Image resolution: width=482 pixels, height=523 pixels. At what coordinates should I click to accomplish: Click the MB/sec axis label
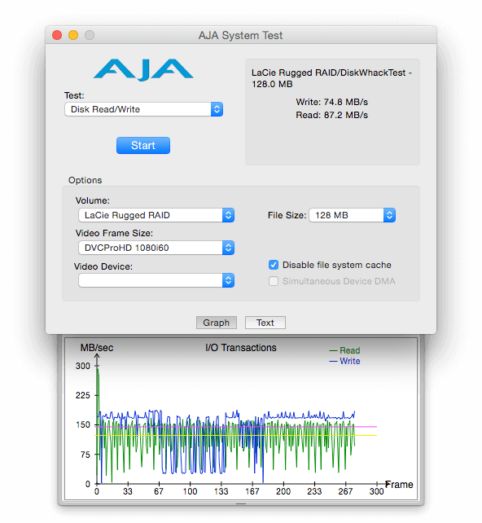97,348
